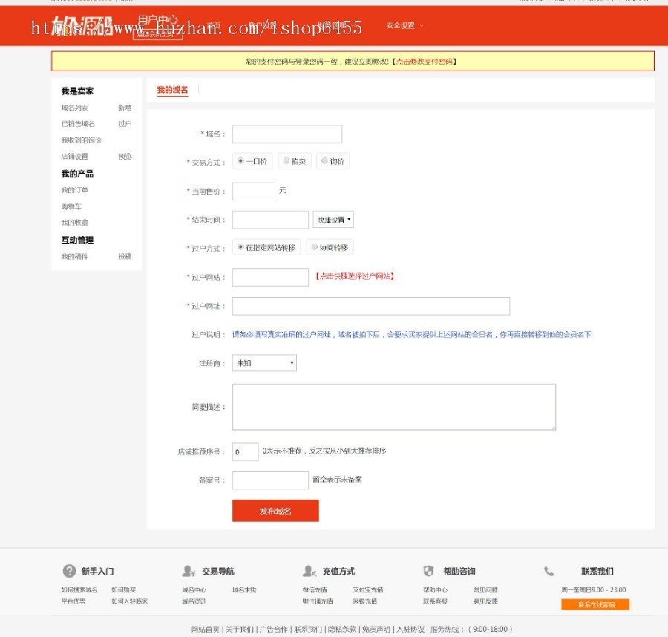
Task: Click the recharge icon beside 充值方式
Action: (x=307, y=571)
